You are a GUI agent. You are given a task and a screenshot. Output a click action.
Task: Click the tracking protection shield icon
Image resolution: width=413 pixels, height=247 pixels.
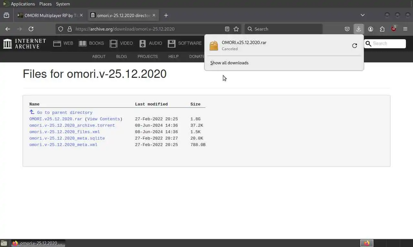click(x=61, y=29)
